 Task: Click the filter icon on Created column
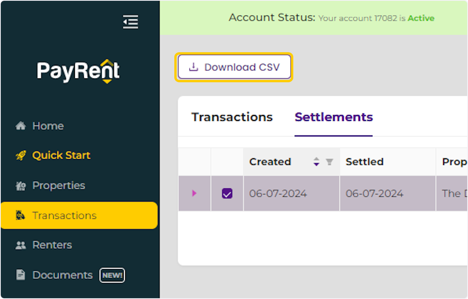[x=330, y=162]
